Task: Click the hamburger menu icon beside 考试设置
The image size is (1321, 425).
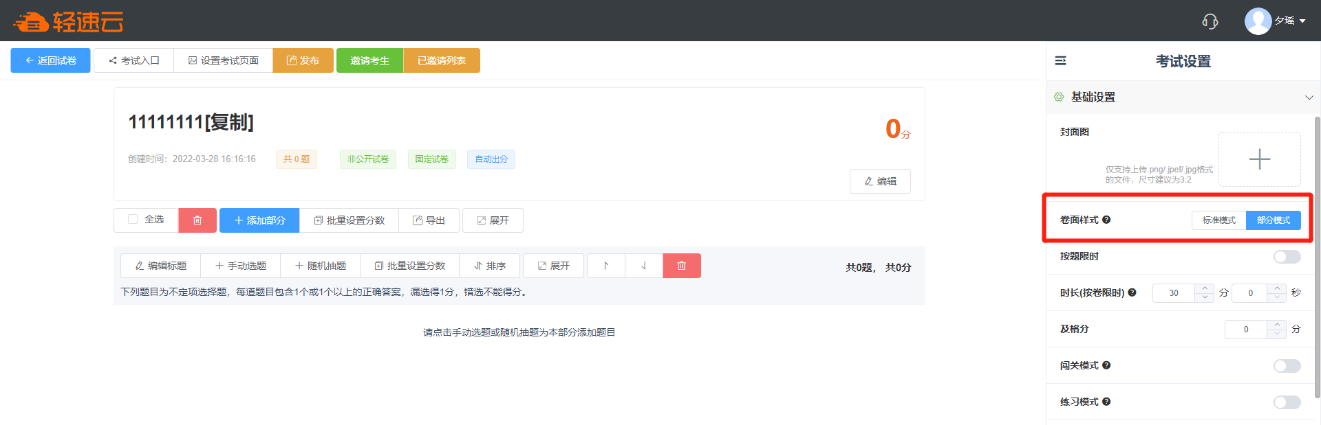Action: [1060, 61]
